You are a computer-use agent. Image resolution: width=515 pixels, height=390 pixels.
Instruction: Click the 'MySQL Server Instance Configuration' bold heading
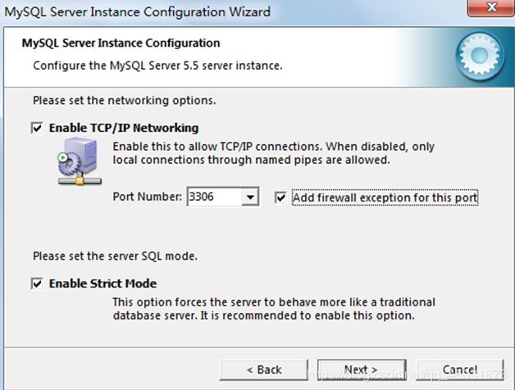click(120, 43)
